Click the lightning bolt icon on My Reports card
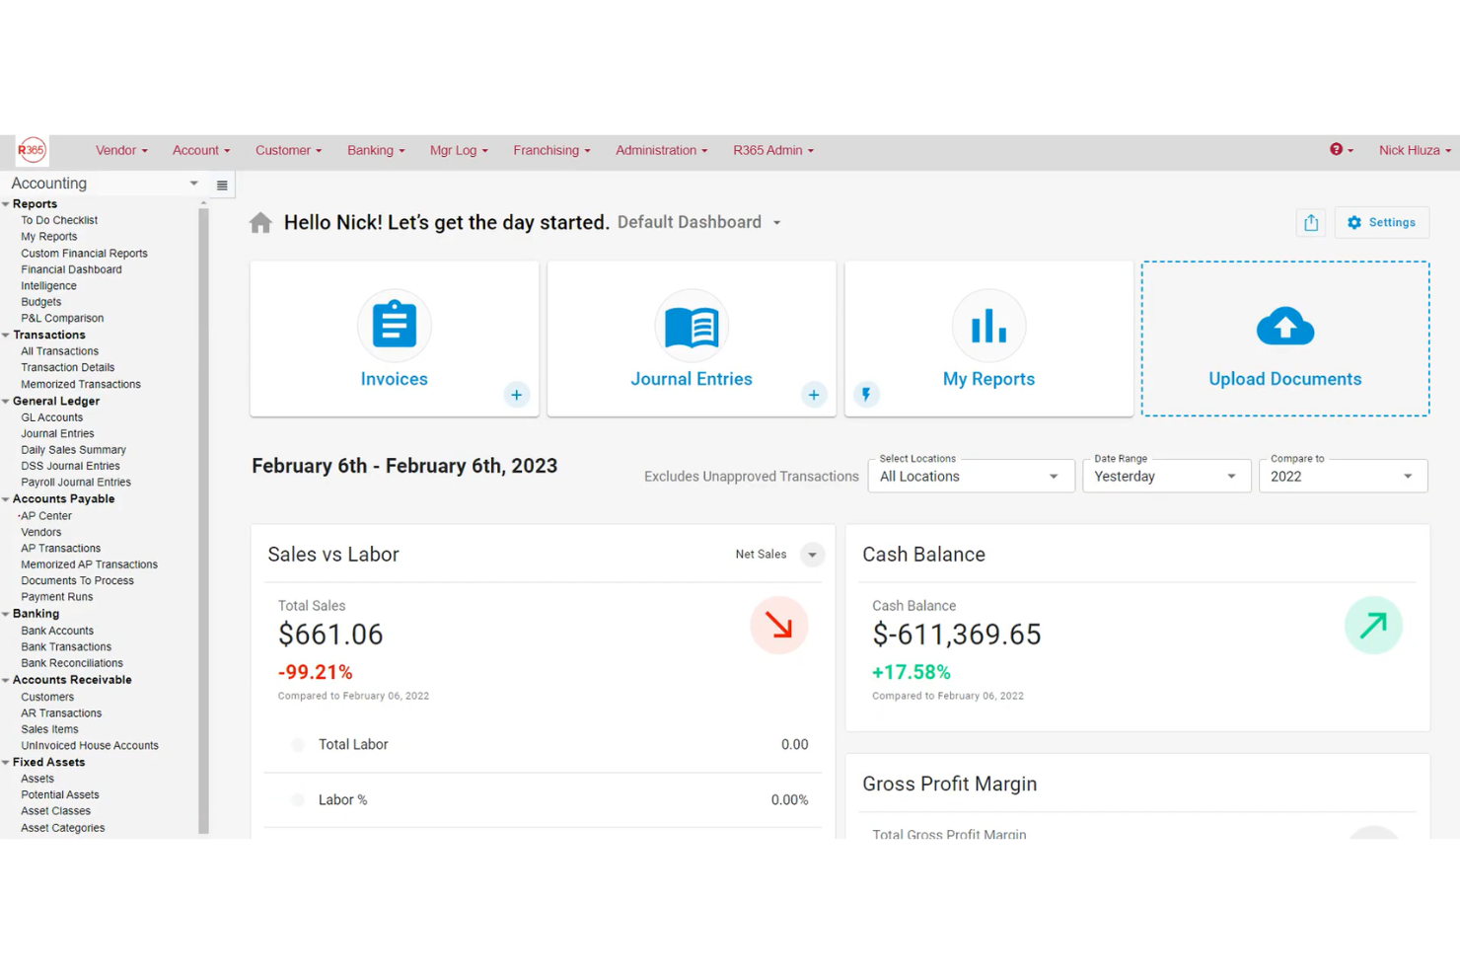Screen dimensions: 1460x974 (866, 395)
